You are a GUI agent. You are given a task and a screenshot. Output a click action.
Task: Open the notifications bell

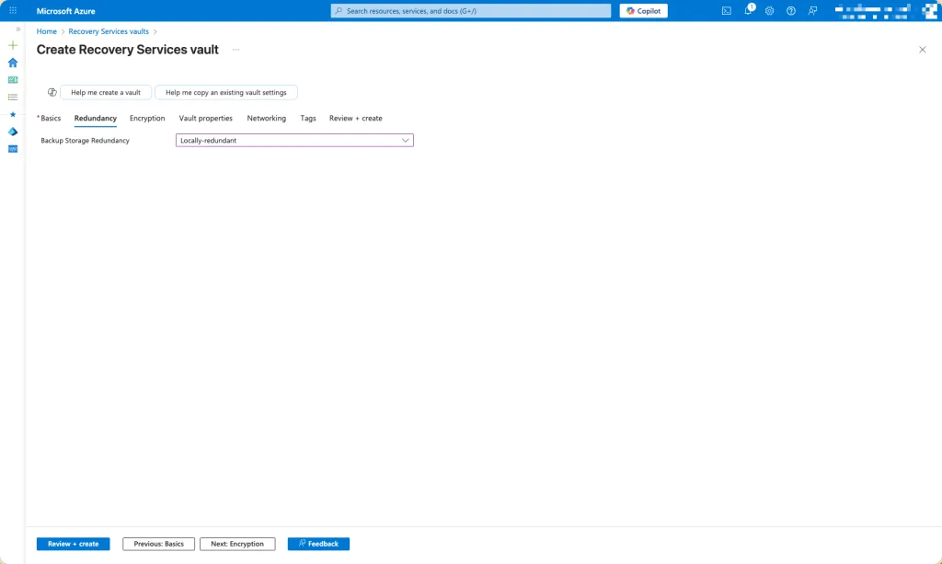[748, 11]
